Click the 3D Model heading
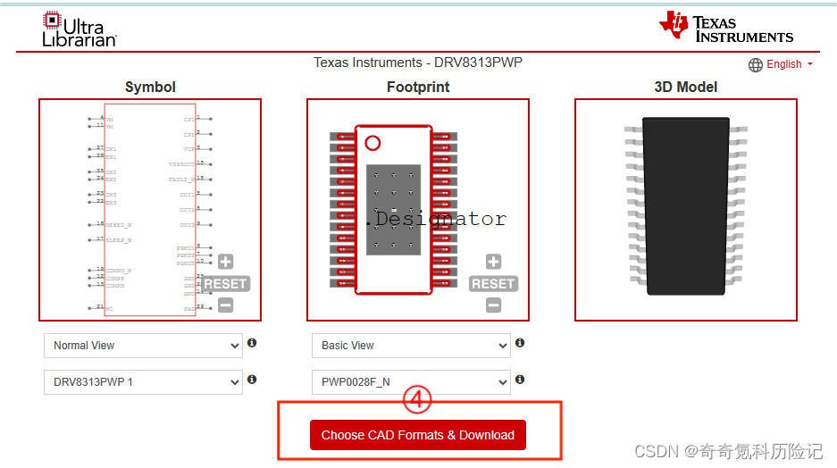Screen dimensions: 837x468 686,87
